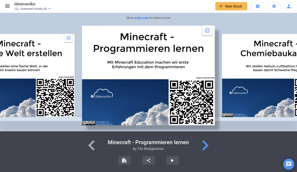Open the user account profile
The width and height of the screenshot is (297, 172).
pyautogui.click(x=289, y=6)
